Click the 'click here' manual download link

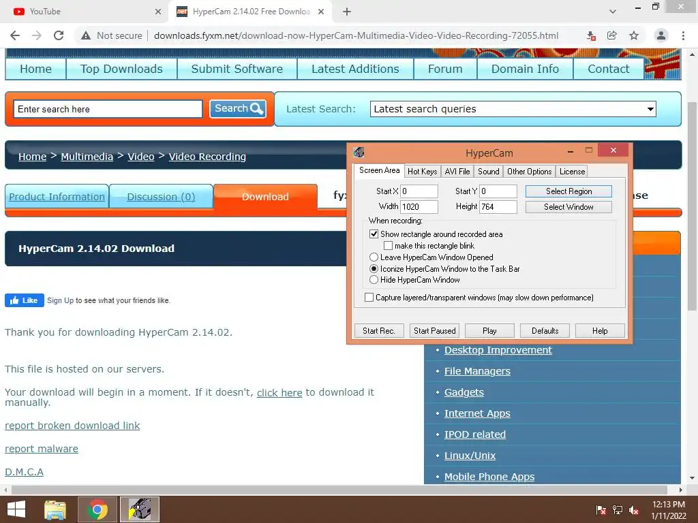point(279,393)
